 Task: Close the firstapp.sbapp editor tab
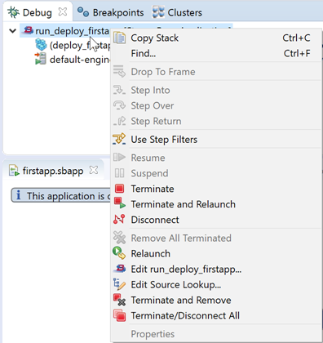94,171
